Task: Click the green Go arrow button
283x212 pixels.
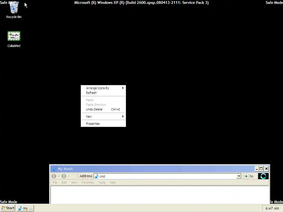Action: [x=246, y=176]
